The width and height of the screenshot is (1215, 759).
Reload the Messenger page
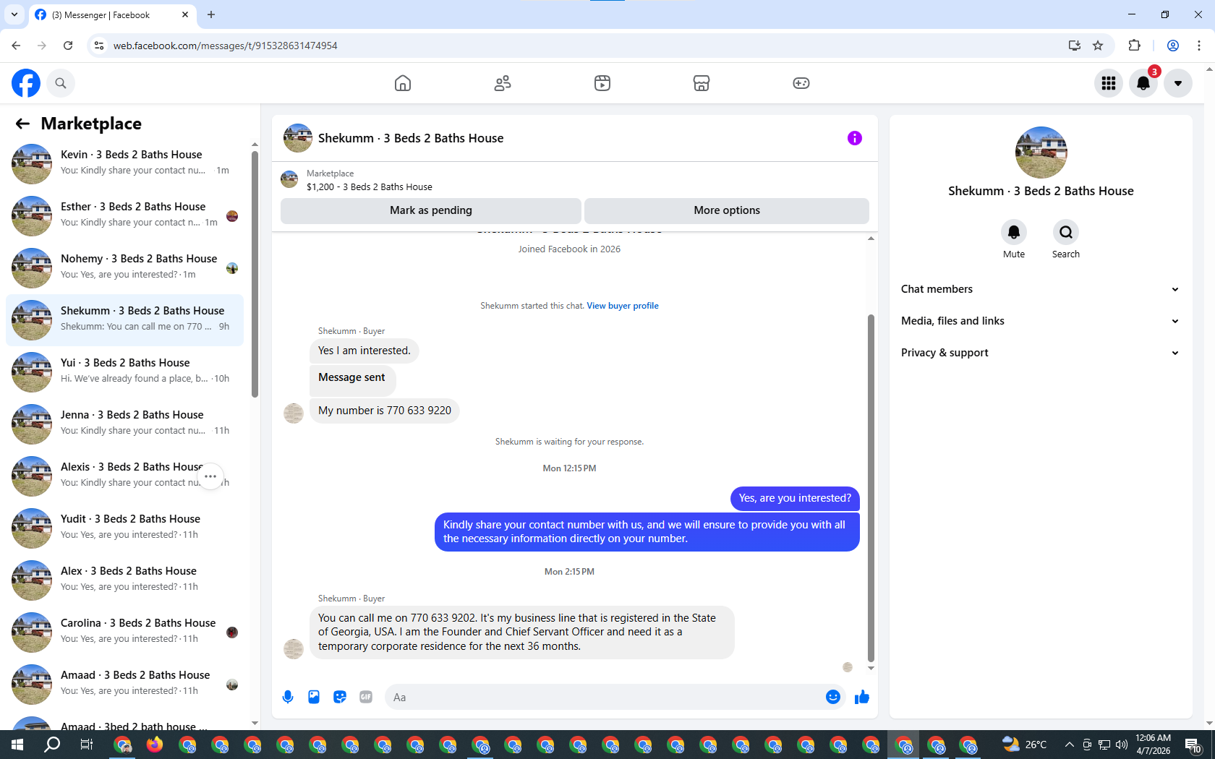click(68, 46)
